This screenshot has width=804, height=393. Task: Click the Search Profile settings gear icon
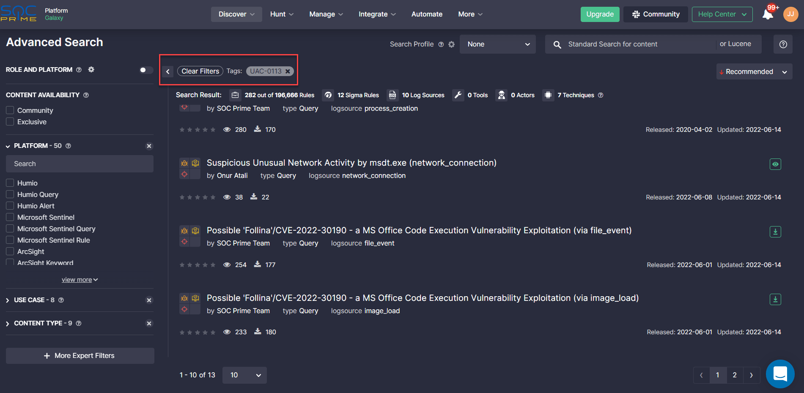pyautogui.click(x=451, y=44)
